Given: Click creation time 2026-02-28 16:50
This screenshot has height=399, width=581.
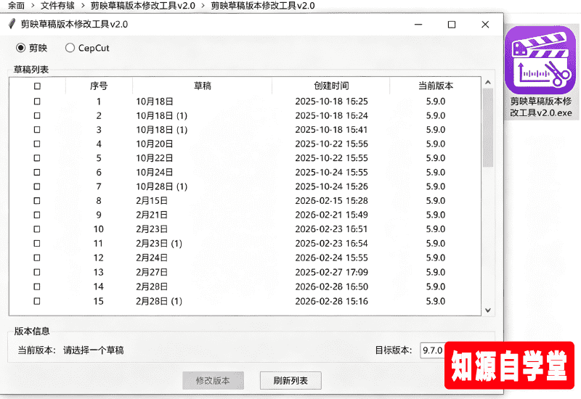Looking at the screenshot, I should tap(331, 287).
